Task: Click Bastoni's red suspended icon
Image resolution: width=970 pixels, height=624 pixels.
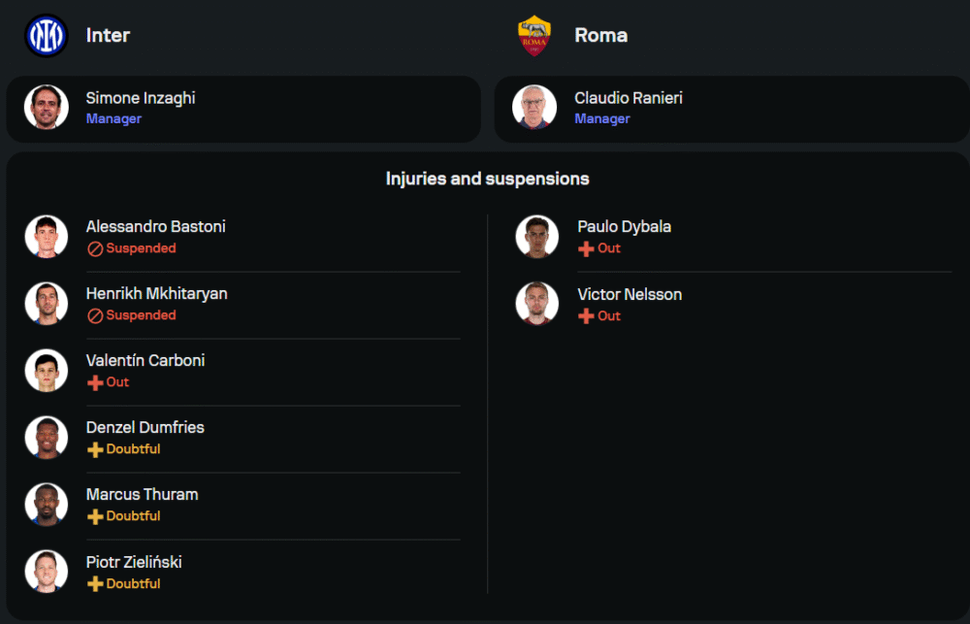Action: (95, 248)
